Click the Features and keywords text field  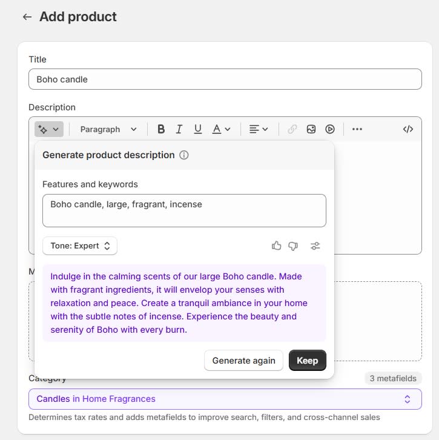184,210
